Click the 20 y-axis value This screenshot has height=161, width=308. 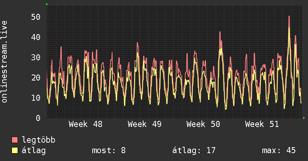(36, 78)
